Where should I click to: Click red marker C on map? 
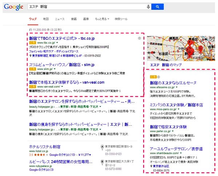(x=200, y=49)
